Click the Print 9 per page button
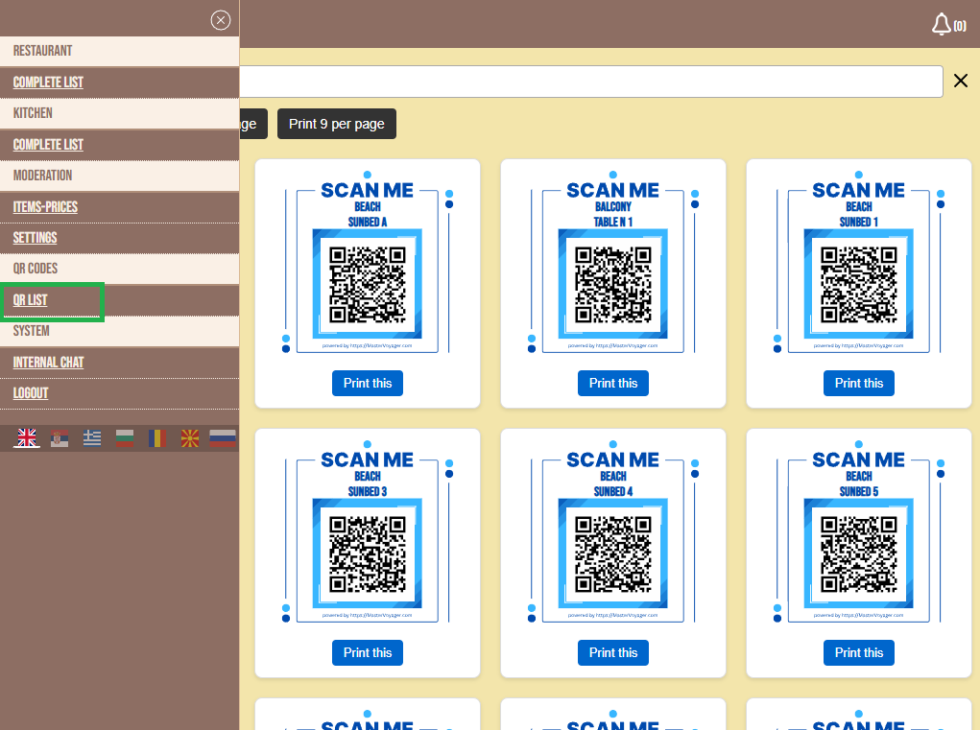This screenshot has height=730, width=980. 336,124
